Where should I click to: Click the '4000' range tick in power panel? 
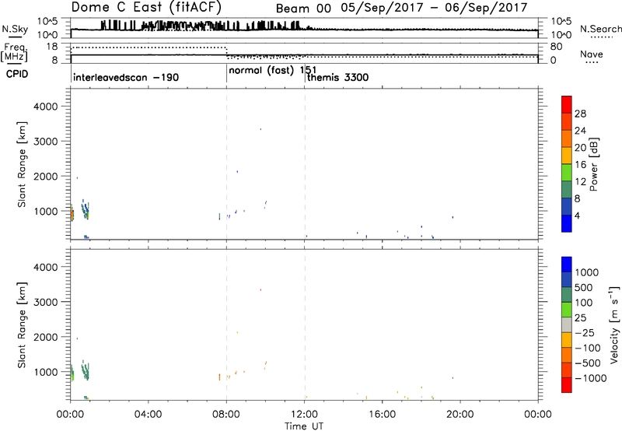46,107
